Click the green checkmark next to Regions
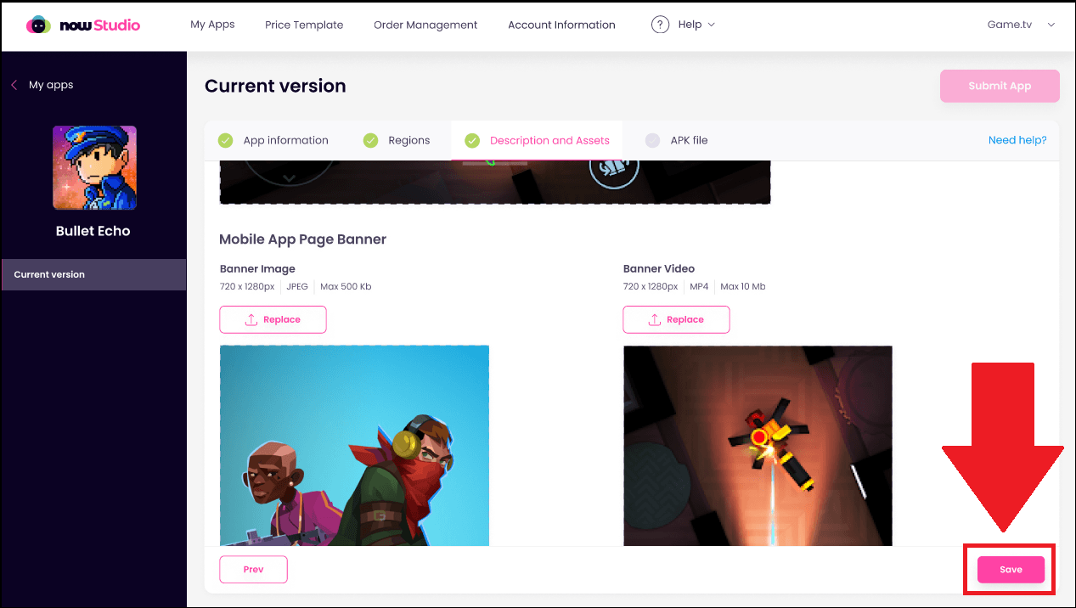 (371, 140)
